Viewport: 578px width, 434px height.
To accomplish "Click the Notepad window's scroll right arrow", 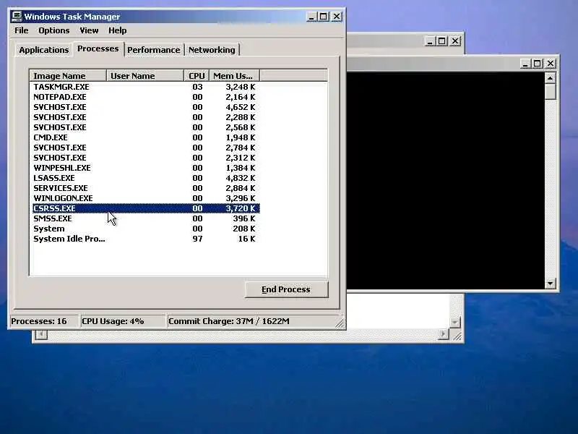I will click(x=443, y=334).
